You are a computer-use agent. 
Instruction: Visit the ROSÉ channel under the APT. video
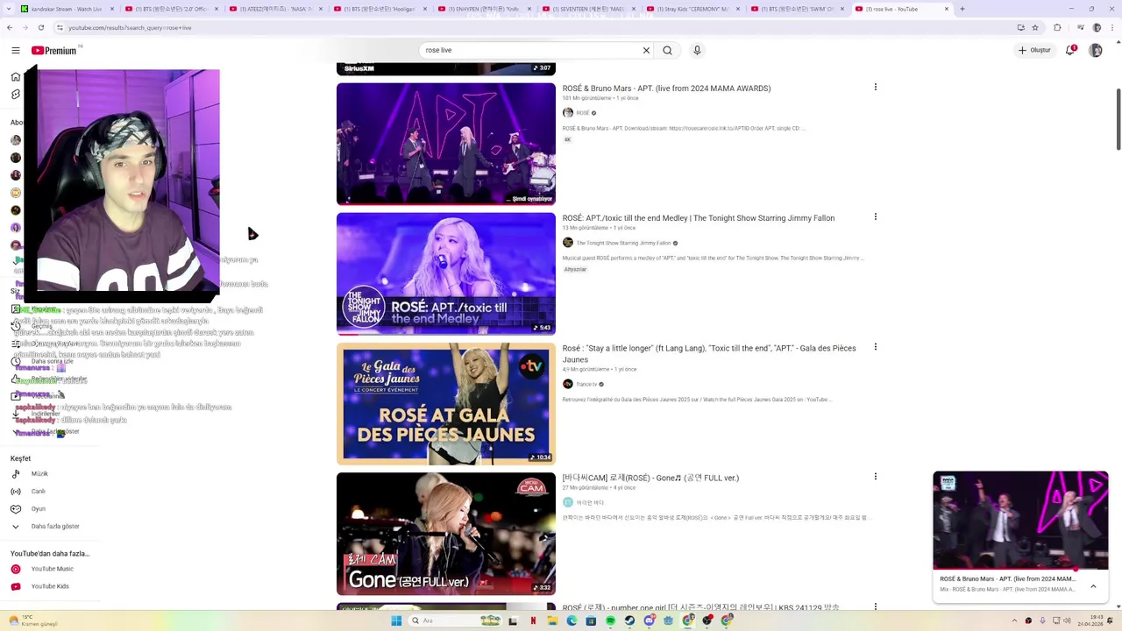tap(583, 113)
